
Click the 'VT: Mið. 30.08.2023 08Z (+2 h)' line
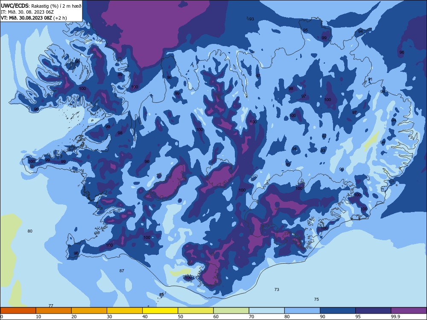click(34, 18)
